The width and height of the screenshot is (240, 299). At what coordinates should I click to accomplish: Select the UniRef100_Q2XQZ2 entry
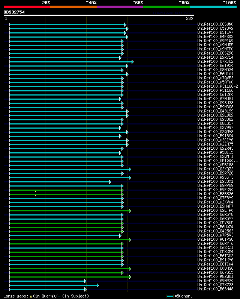click(x=215, y=169)
